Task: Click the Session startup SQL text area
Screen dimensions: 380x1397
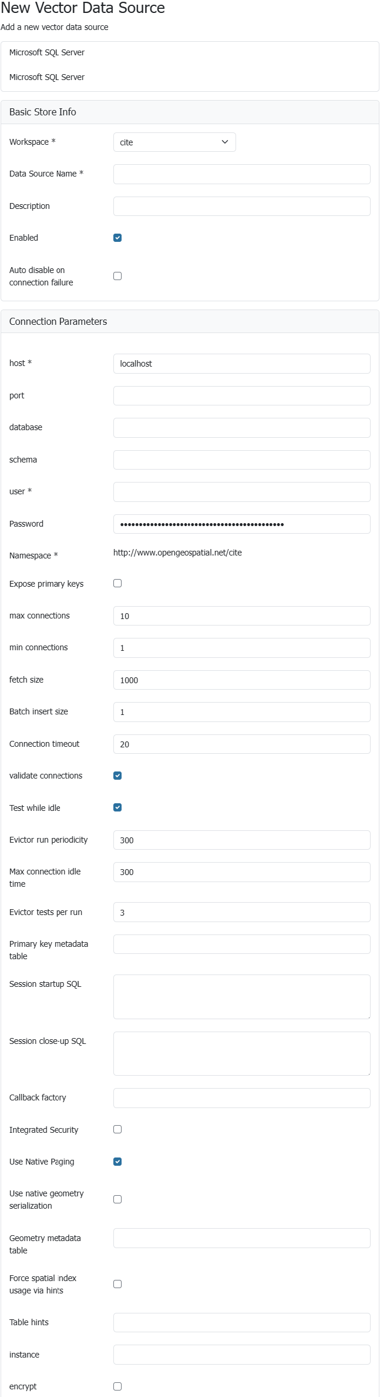Action: [241, 997]
